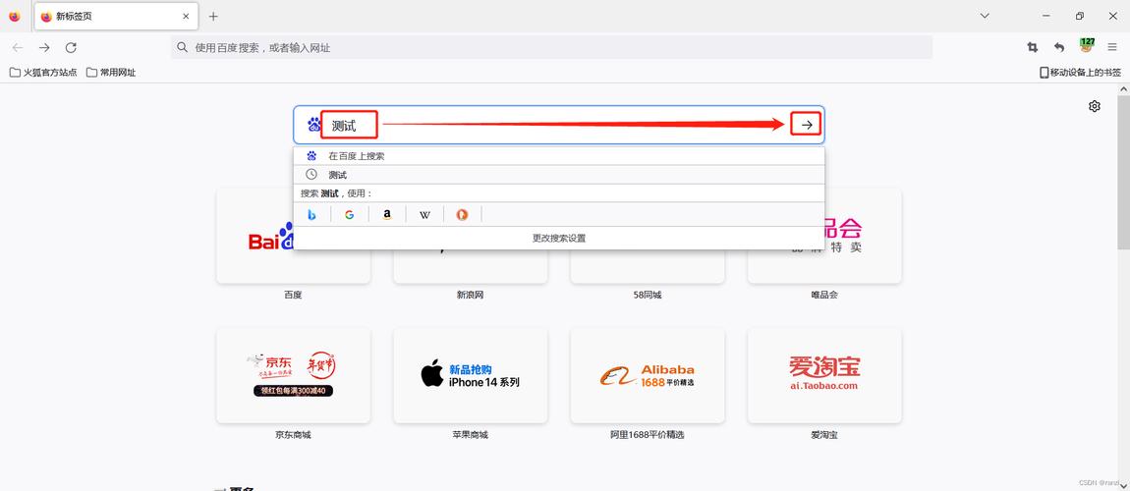Click the Firefox logo in the title bar
The height and width of the screenshot is (491, 1130).
point(15,17)
